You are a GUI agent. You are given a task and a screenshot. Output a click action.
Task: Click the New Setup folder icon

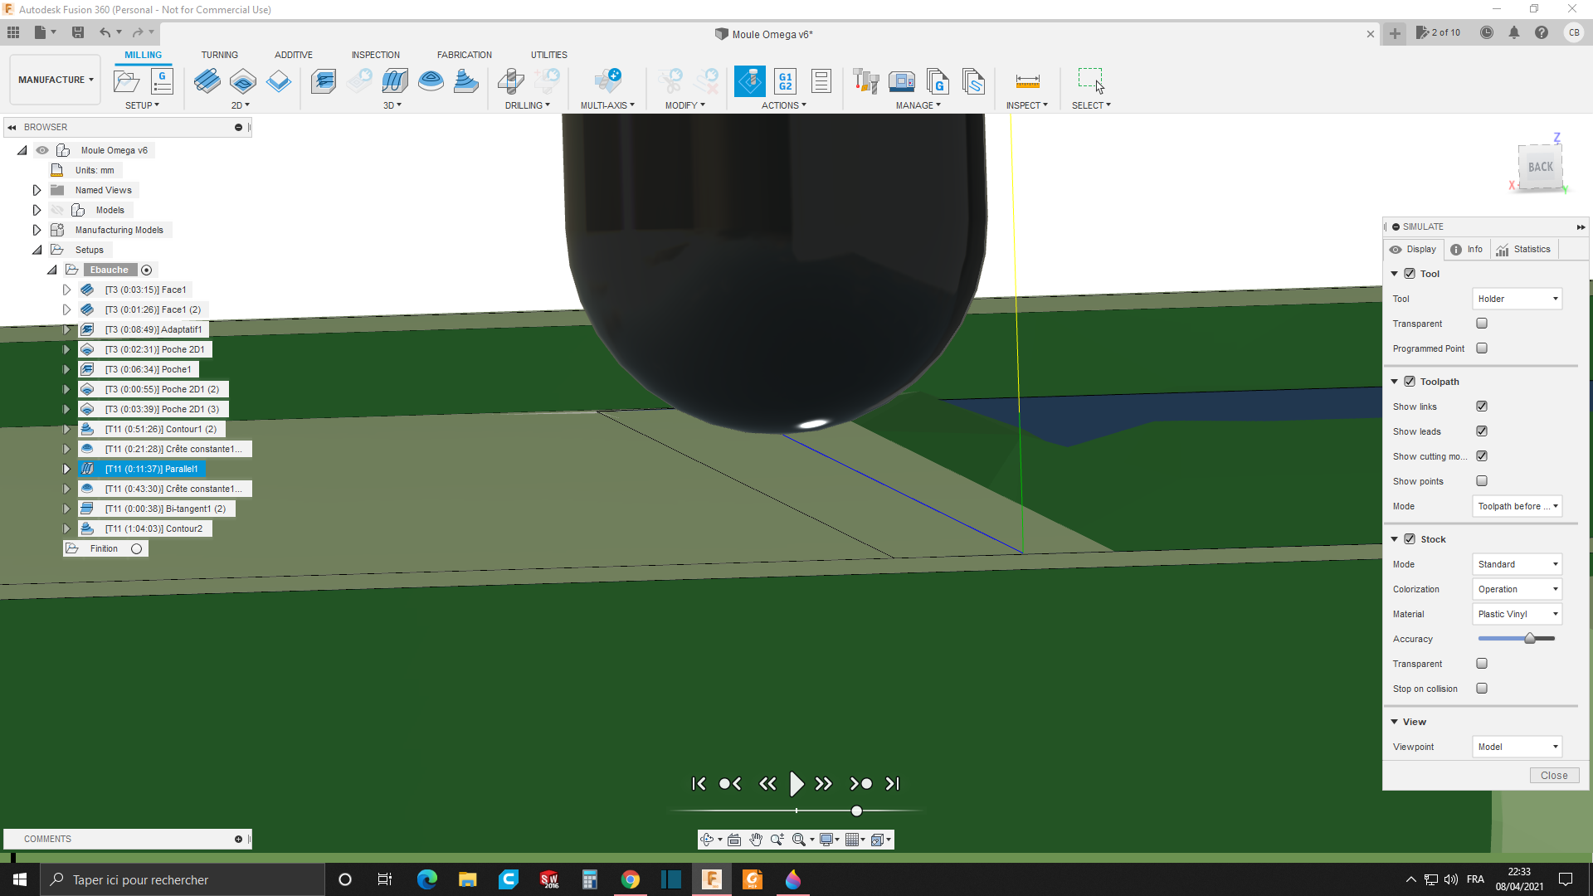click(126, 81)
